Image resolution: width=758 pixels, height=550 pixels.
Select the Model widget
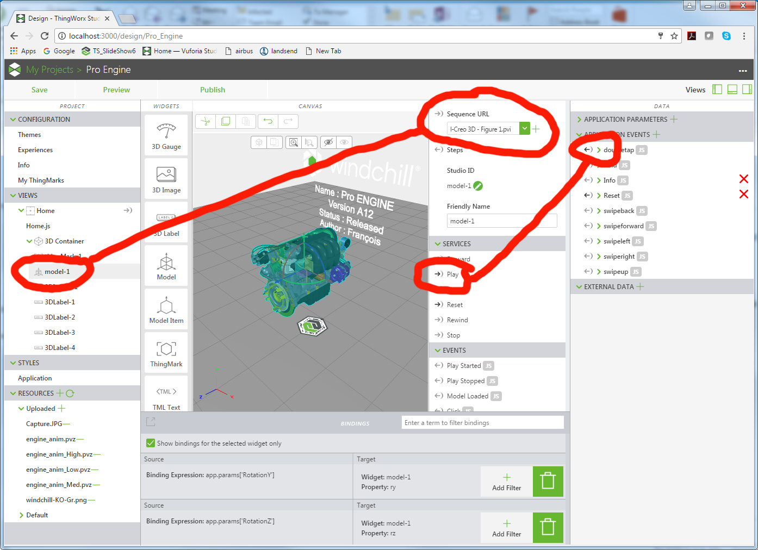point(166,266)
